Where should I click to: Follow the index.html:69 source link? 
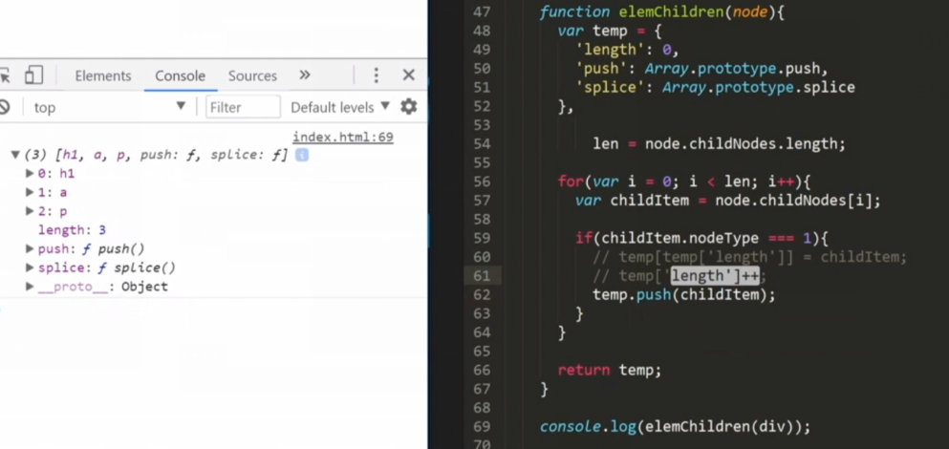coord(342,138)
